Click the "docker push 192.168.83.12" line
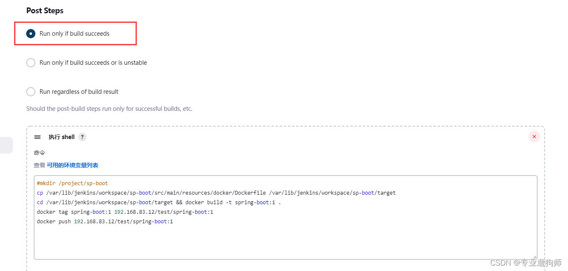 [105, 221]
